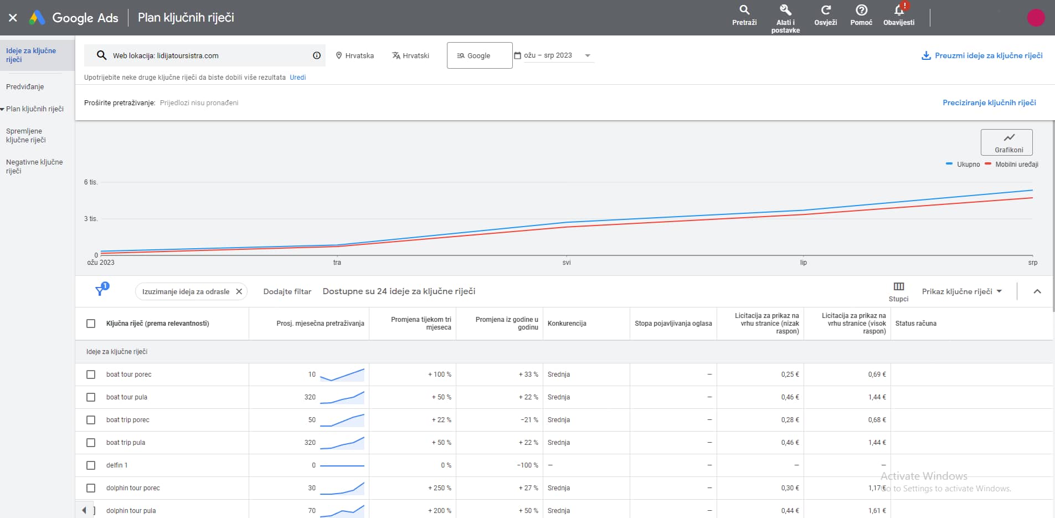This screenshot has width=1055, height=518.
Task: Sort by Promjena iz godine u godinu
Action: tap(507, 324)
